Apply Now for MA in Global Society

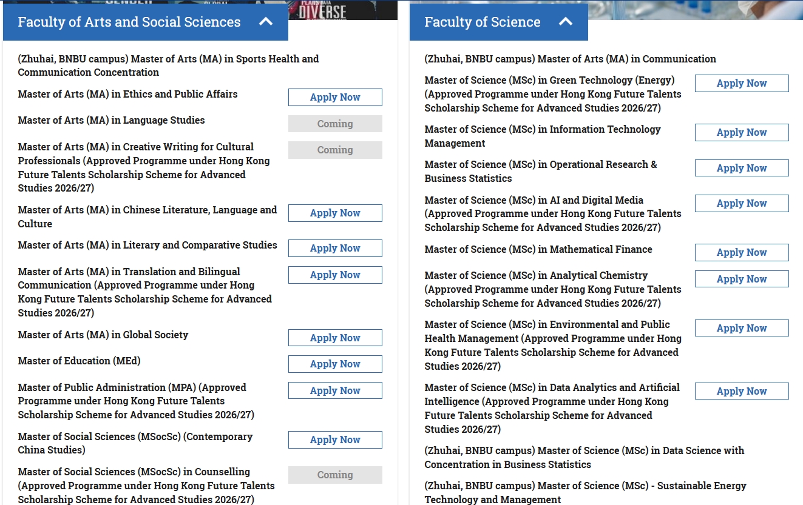click(x=335, y=338)
